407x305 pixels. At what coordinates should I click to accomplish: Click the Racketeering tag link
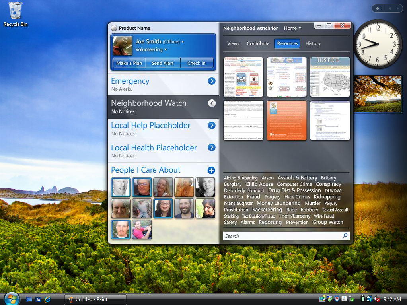[x=267, y=210]
